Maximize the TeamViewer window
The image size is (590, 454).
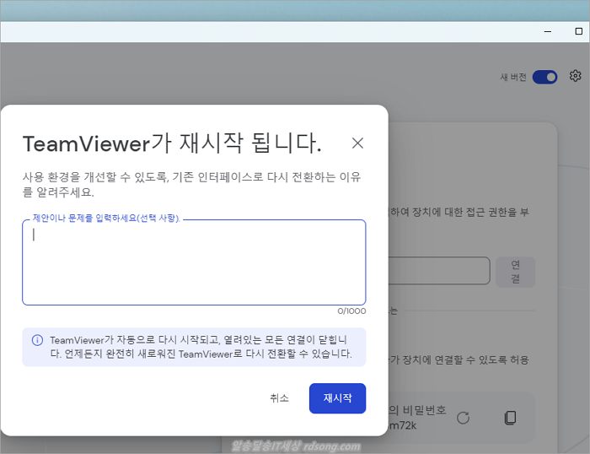coord(578,31)
